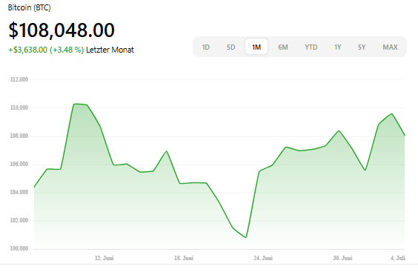418x272 pixels.
Task: Select the 5Y time range
Action: click(362, 47)
